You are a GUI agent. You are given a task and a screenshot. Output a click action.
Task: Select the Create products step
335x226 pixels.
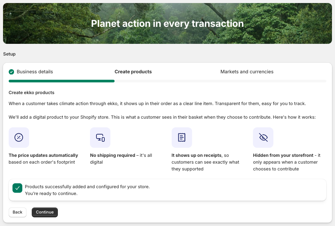coord(133,72)
